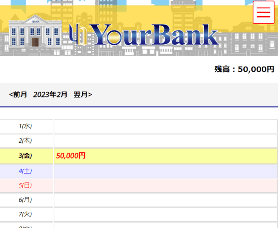Click the empty entry cell for 7(火)
Image resolution: width=278 pixels, height=228 pixels.
166,215
